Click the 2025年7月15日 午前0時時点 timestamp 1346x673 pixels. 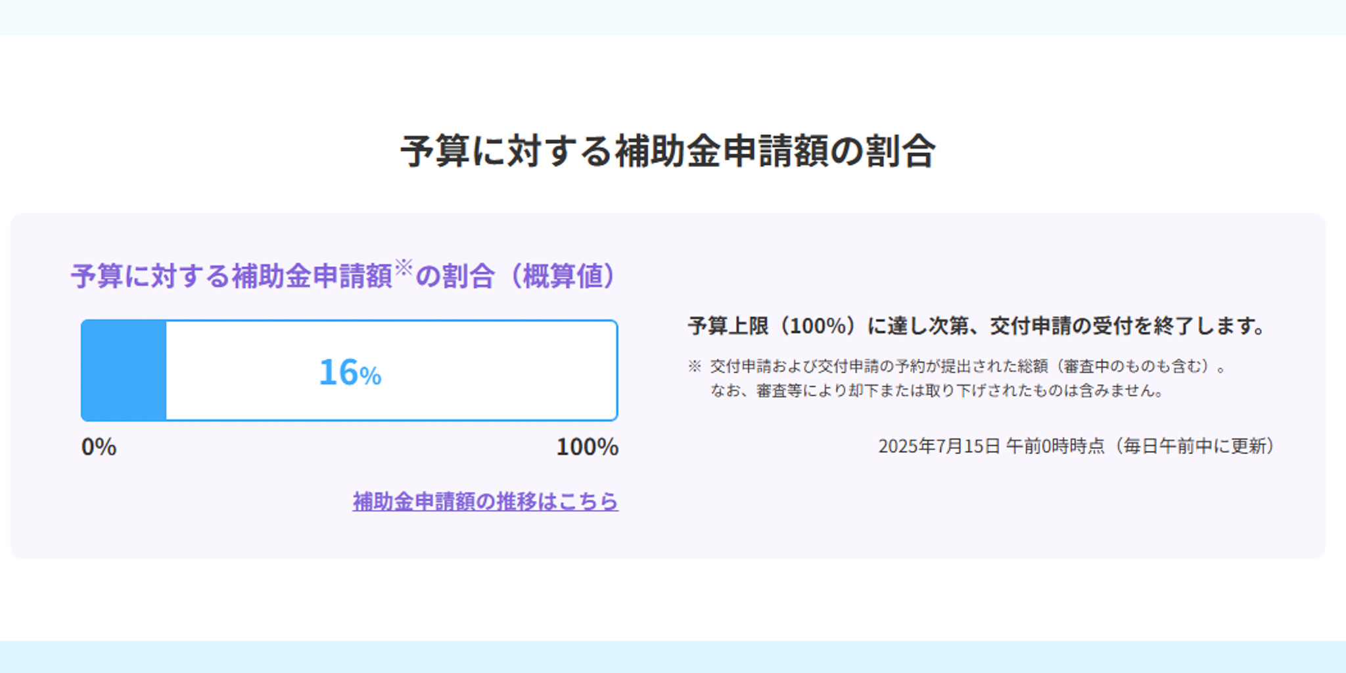pos(991,446)
